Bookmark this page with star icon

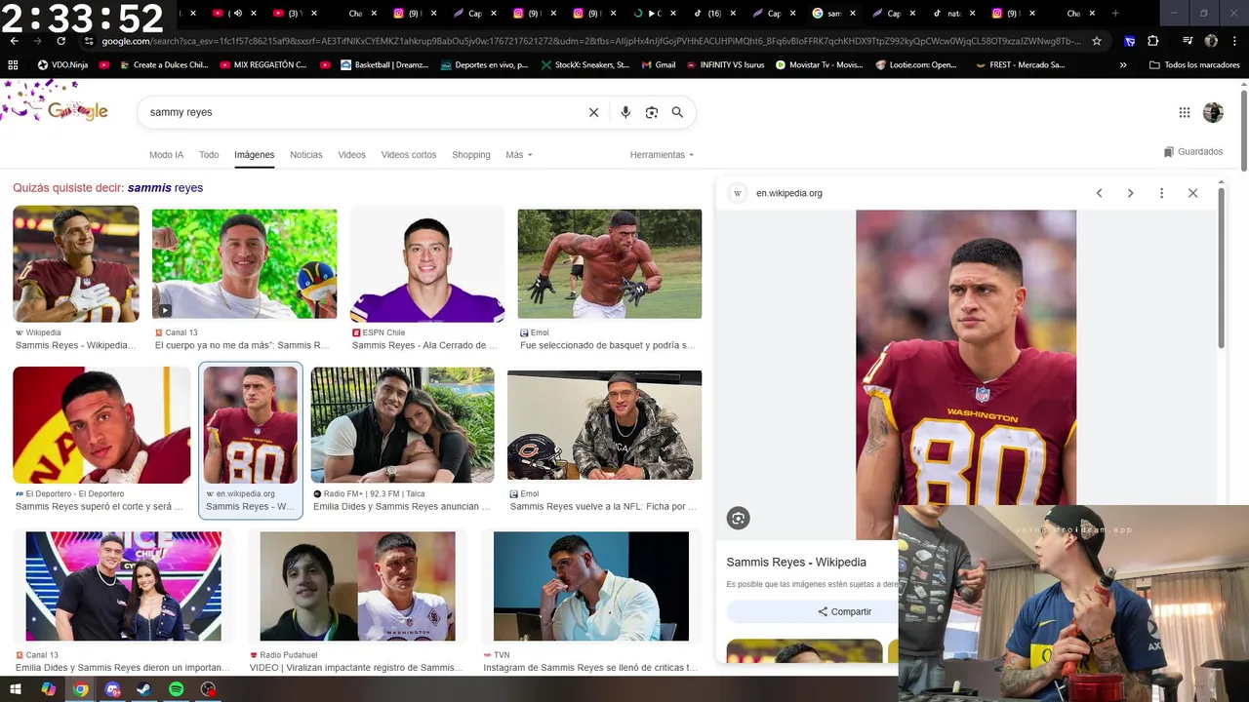[x=1097, y=41]
